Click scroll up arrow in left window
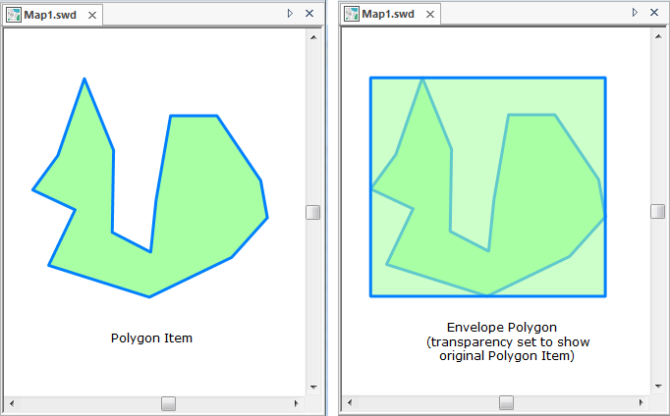 click(313, 37)
